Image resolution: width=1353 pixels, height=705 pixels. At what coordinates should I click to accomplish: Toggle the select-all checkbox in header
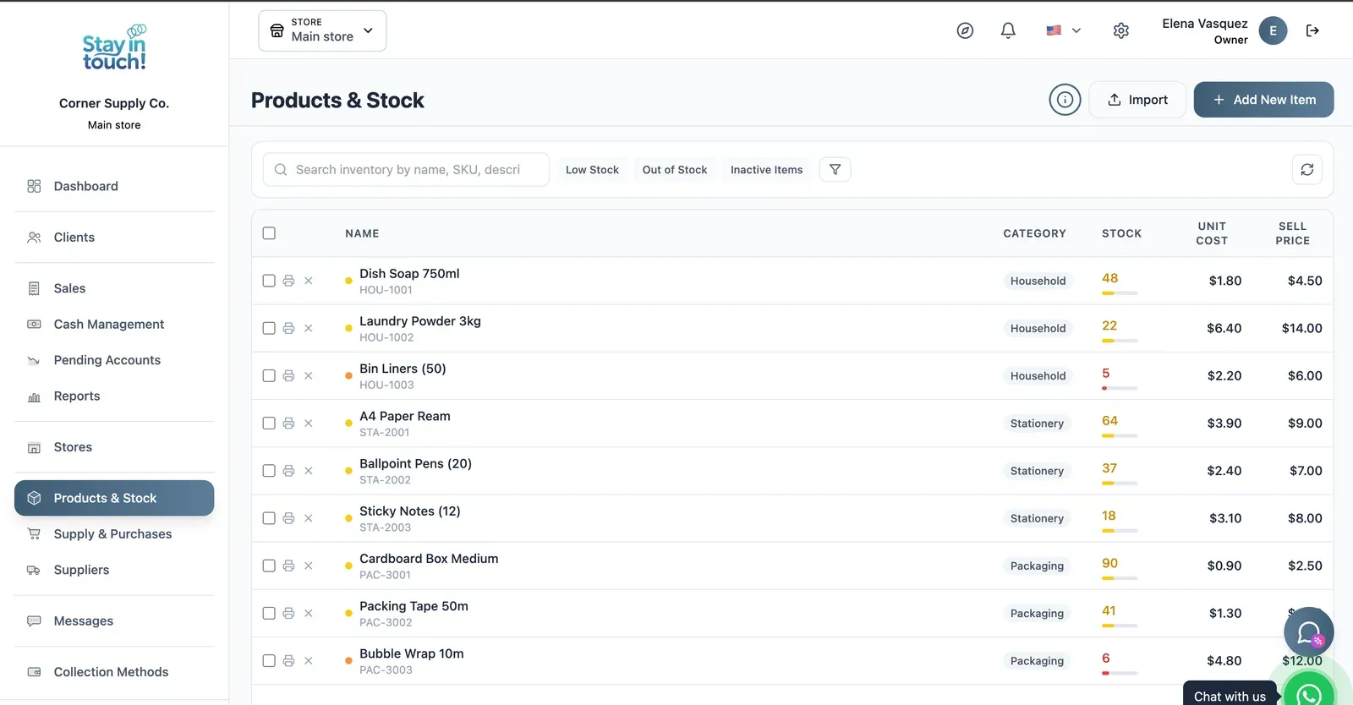click(269, 233)
